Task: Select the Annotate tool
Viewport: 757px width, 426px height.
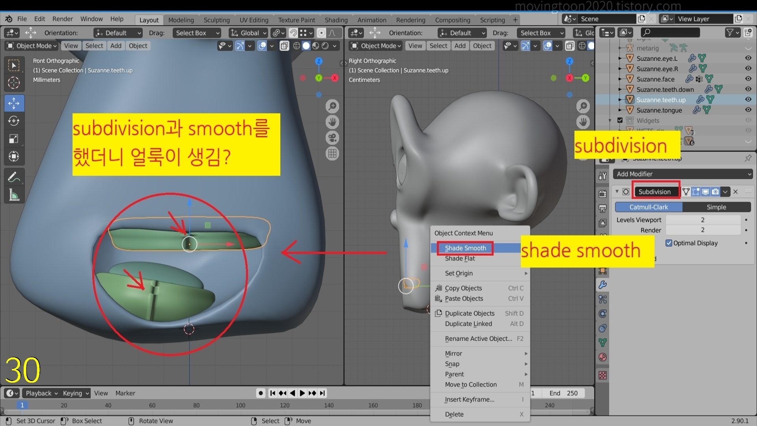Action: pos(14,177)
